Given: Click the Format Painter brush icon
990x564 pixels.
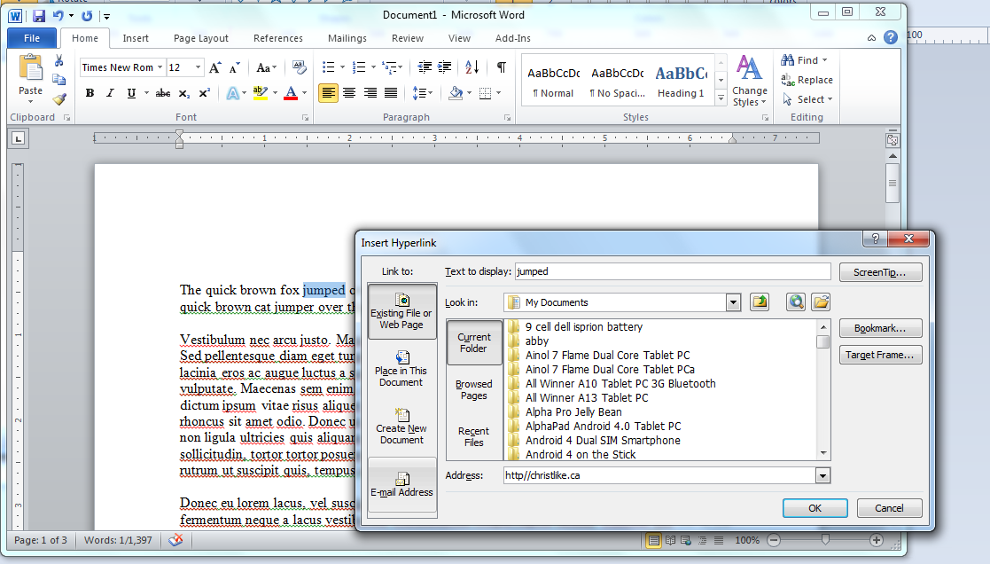Looking at the screenshot, I should tap(59, 99).
